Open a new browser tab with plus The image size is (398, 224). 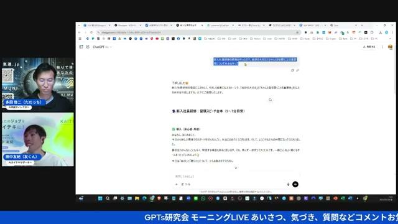(362, 26)
